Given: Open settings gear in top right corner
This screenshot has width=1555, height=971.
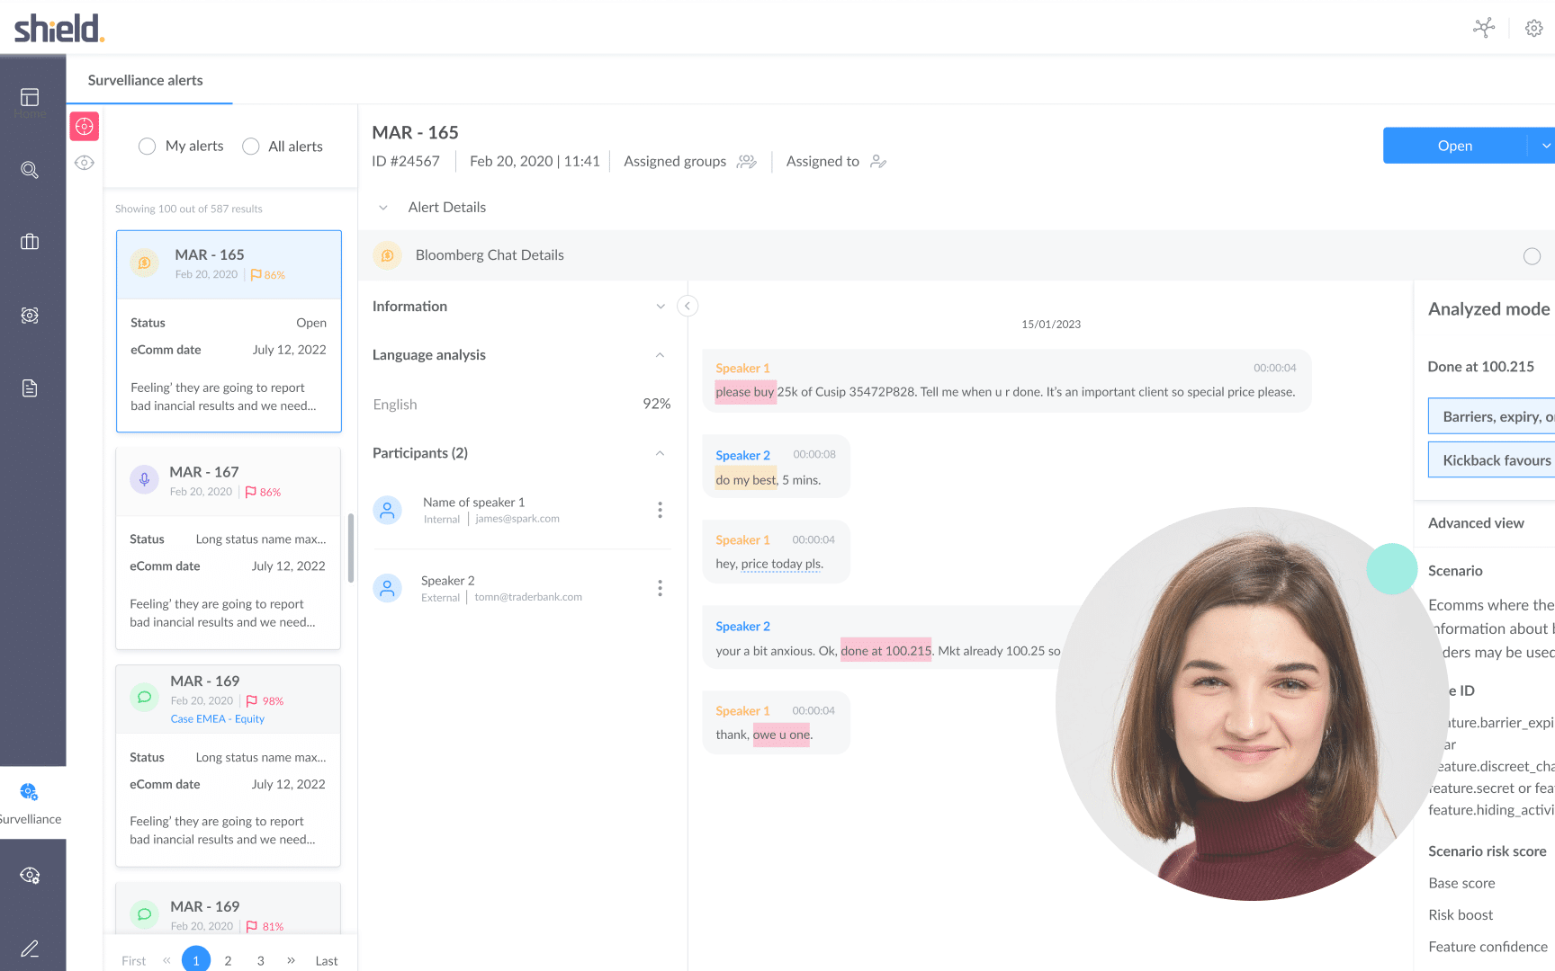Looking at the screenshot, I should (x=1533, y=29).
